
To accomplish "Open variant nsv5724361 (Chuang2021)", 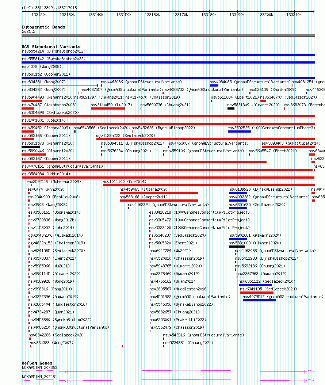I will (x=188, y=343).
